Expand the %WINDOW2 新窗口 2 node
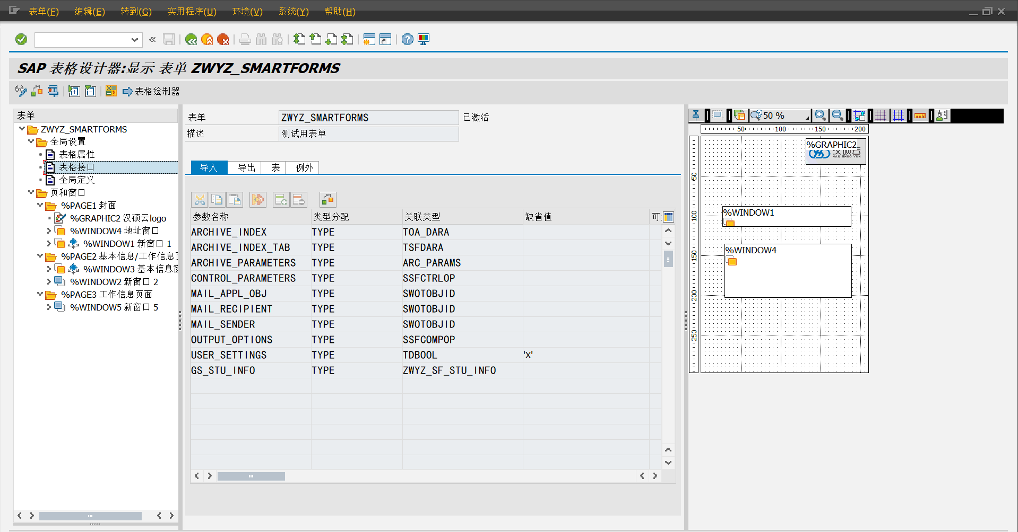Image resolution: width=1018 pixels, height=532 pixels. click(49, 282)
